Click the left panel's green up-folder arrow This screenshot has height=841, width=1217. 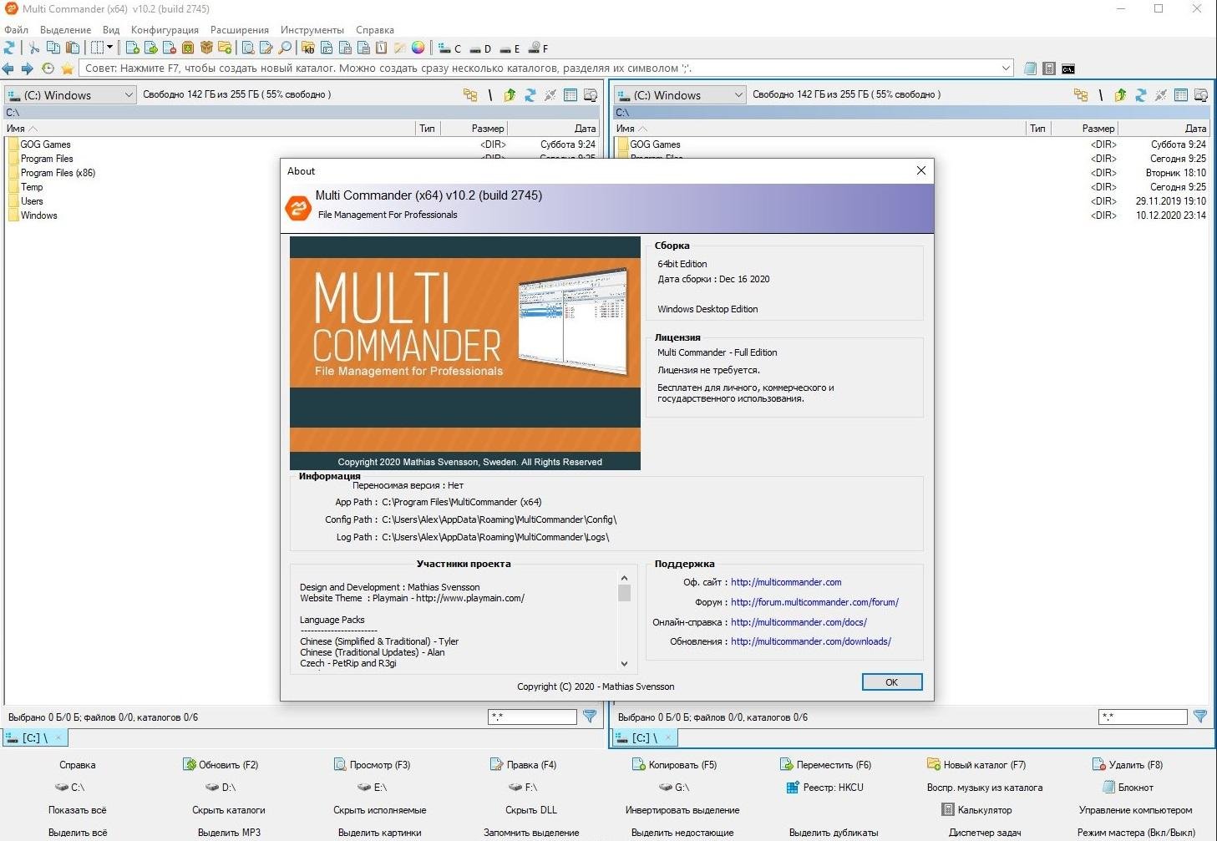tap(510, 95)
